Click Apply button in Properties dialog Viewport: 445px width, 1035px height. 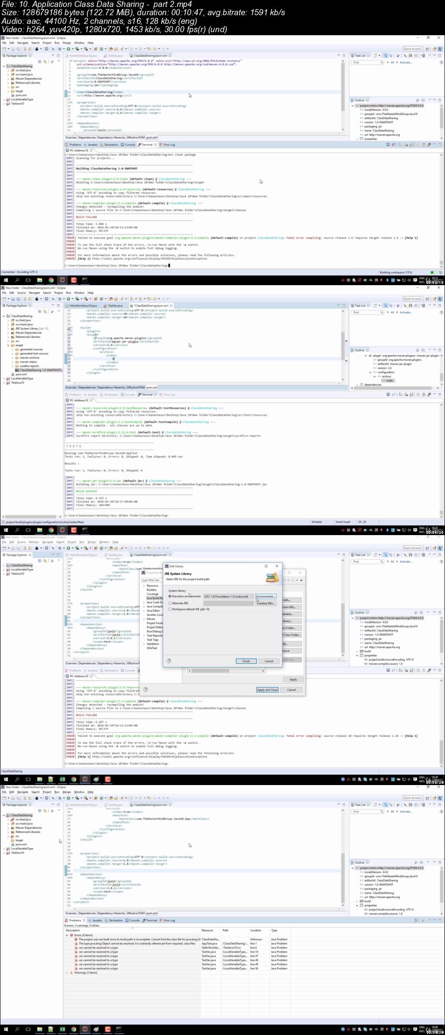pos(293,679)
